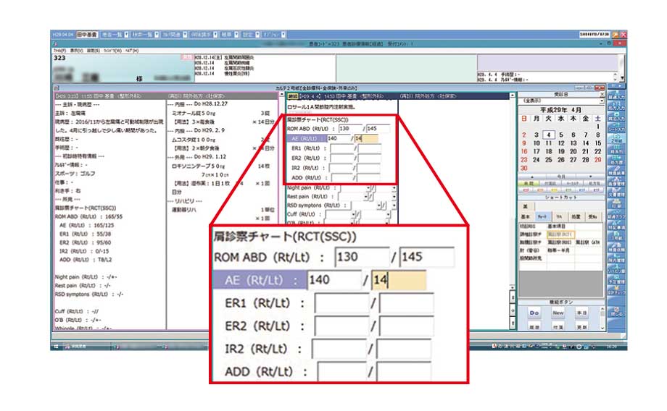Screen dimensions: 667x411
Task: Click 今月 button under the calendar
Action: (x=561, y=176)
